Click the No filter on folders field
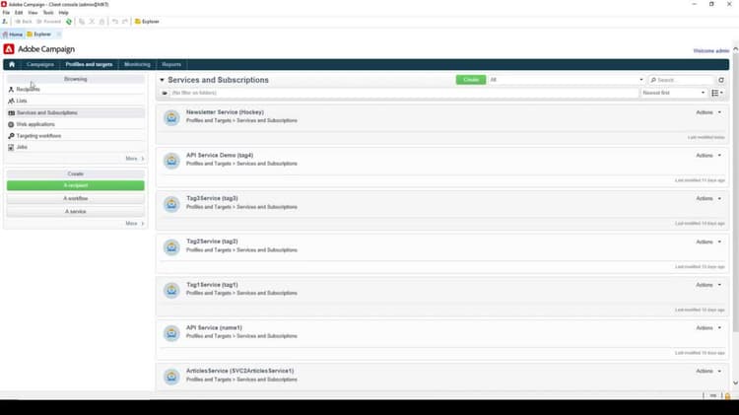The width and height of the screenshot is (739, 415). coord(404,93)
